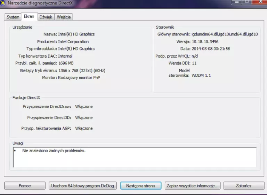The image size is (267, 195).
Task: Close the DirectX diagnostic window
Action: point(260,2)
